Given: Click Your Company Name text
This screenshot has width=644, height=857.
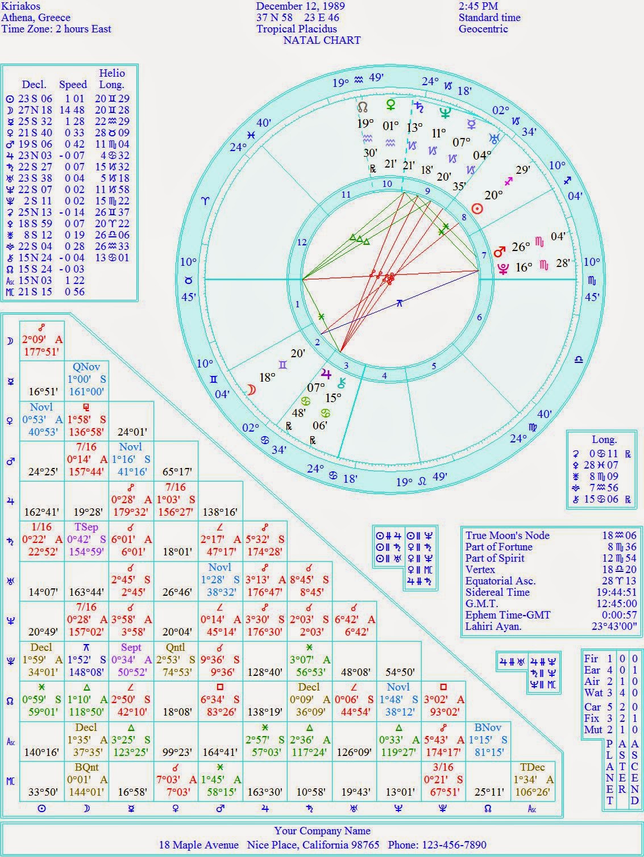Looking at the screenshot, I should (322, 831).
